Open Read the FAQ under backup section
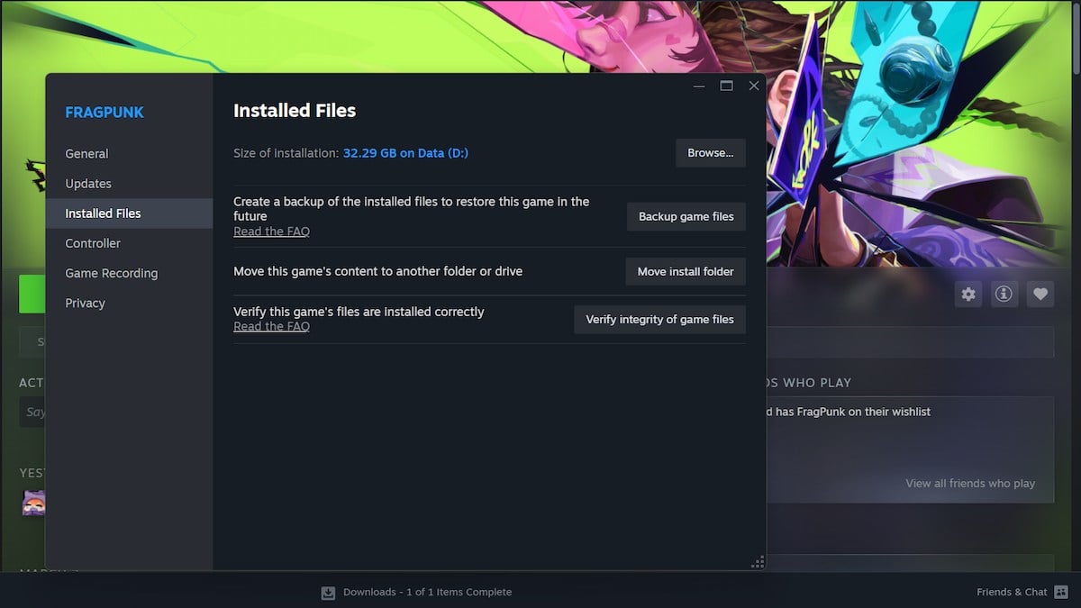 pyautogui.click(x=271, y=231)
